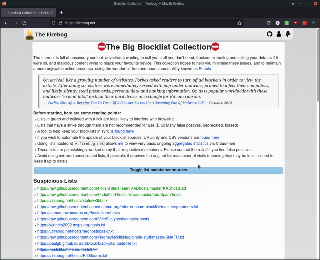Open the matomo-org spammers.txt link

coord(117,207)
